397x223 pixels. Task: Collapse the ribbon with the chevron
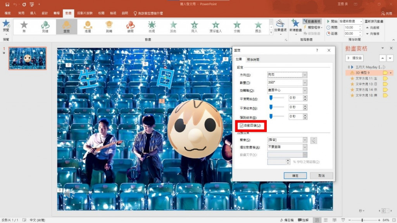(x=394, y=40)
